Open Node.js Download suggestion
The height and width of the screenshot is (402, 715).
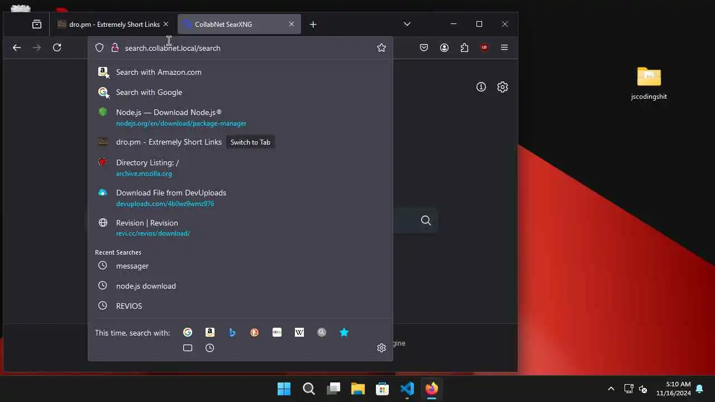[240, 117]
